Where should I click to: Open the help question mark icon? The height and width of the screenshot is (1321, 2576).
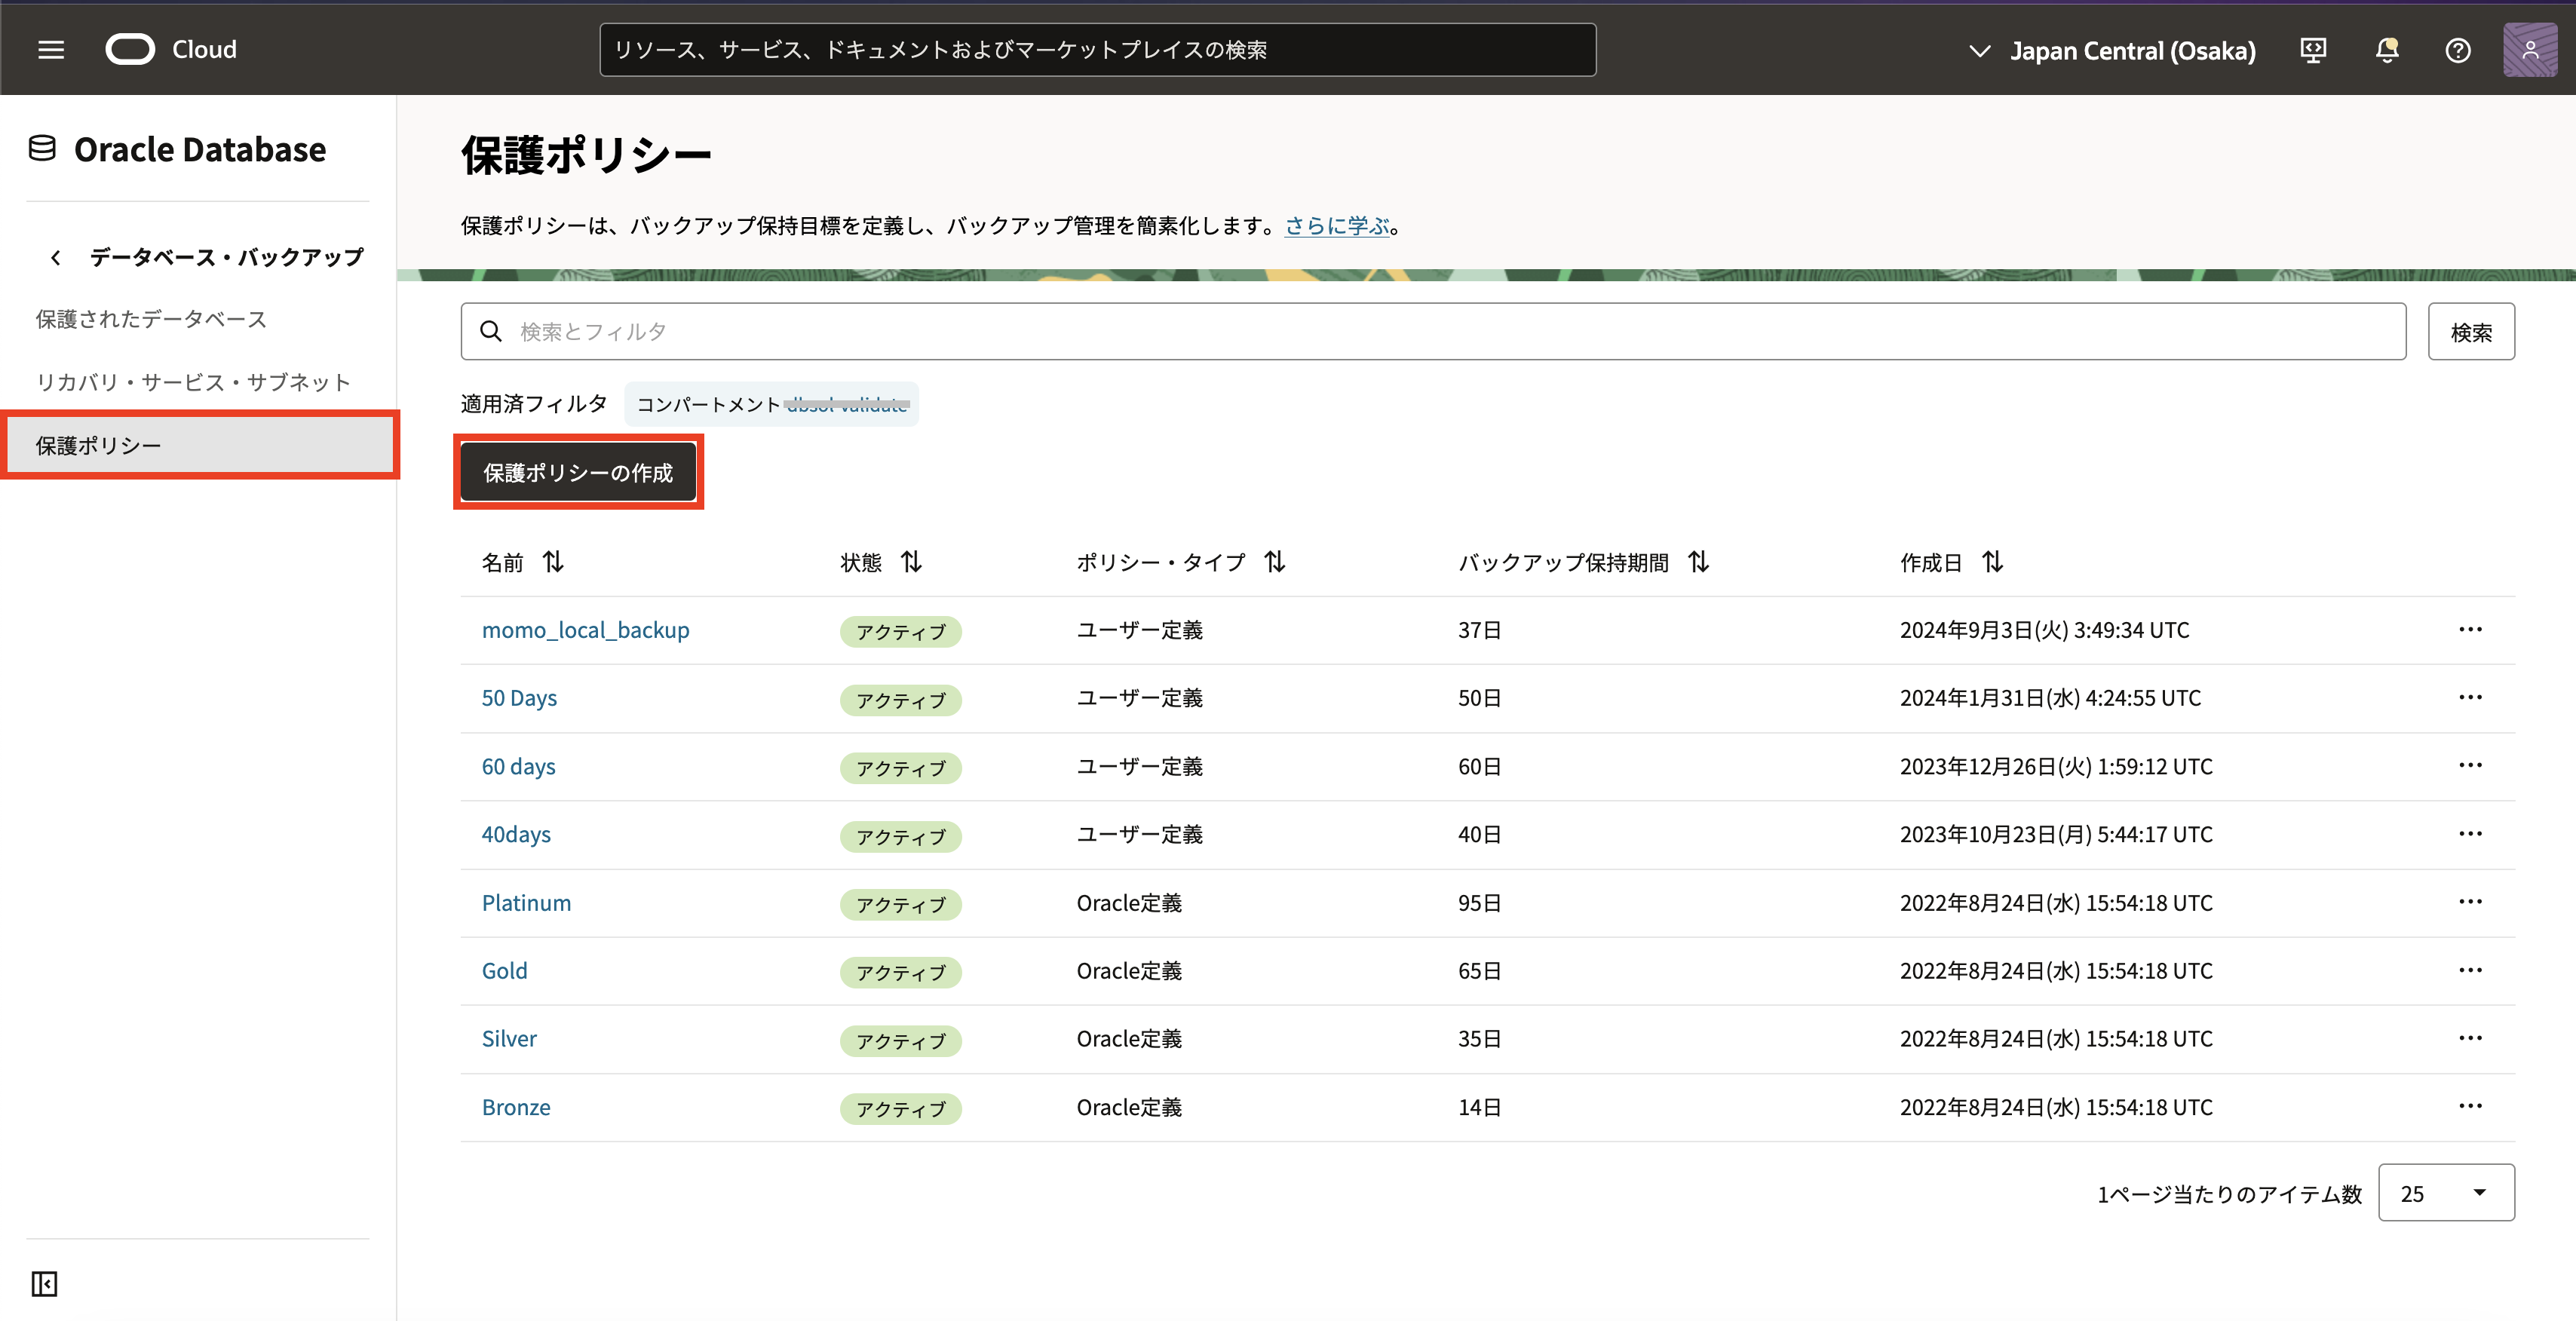2457,50
